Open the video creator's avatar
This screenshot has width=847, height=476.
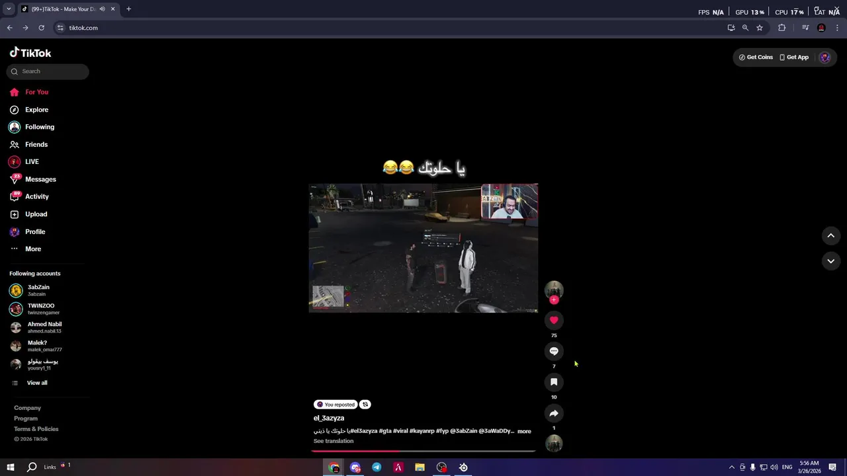[x=554, y=290]
